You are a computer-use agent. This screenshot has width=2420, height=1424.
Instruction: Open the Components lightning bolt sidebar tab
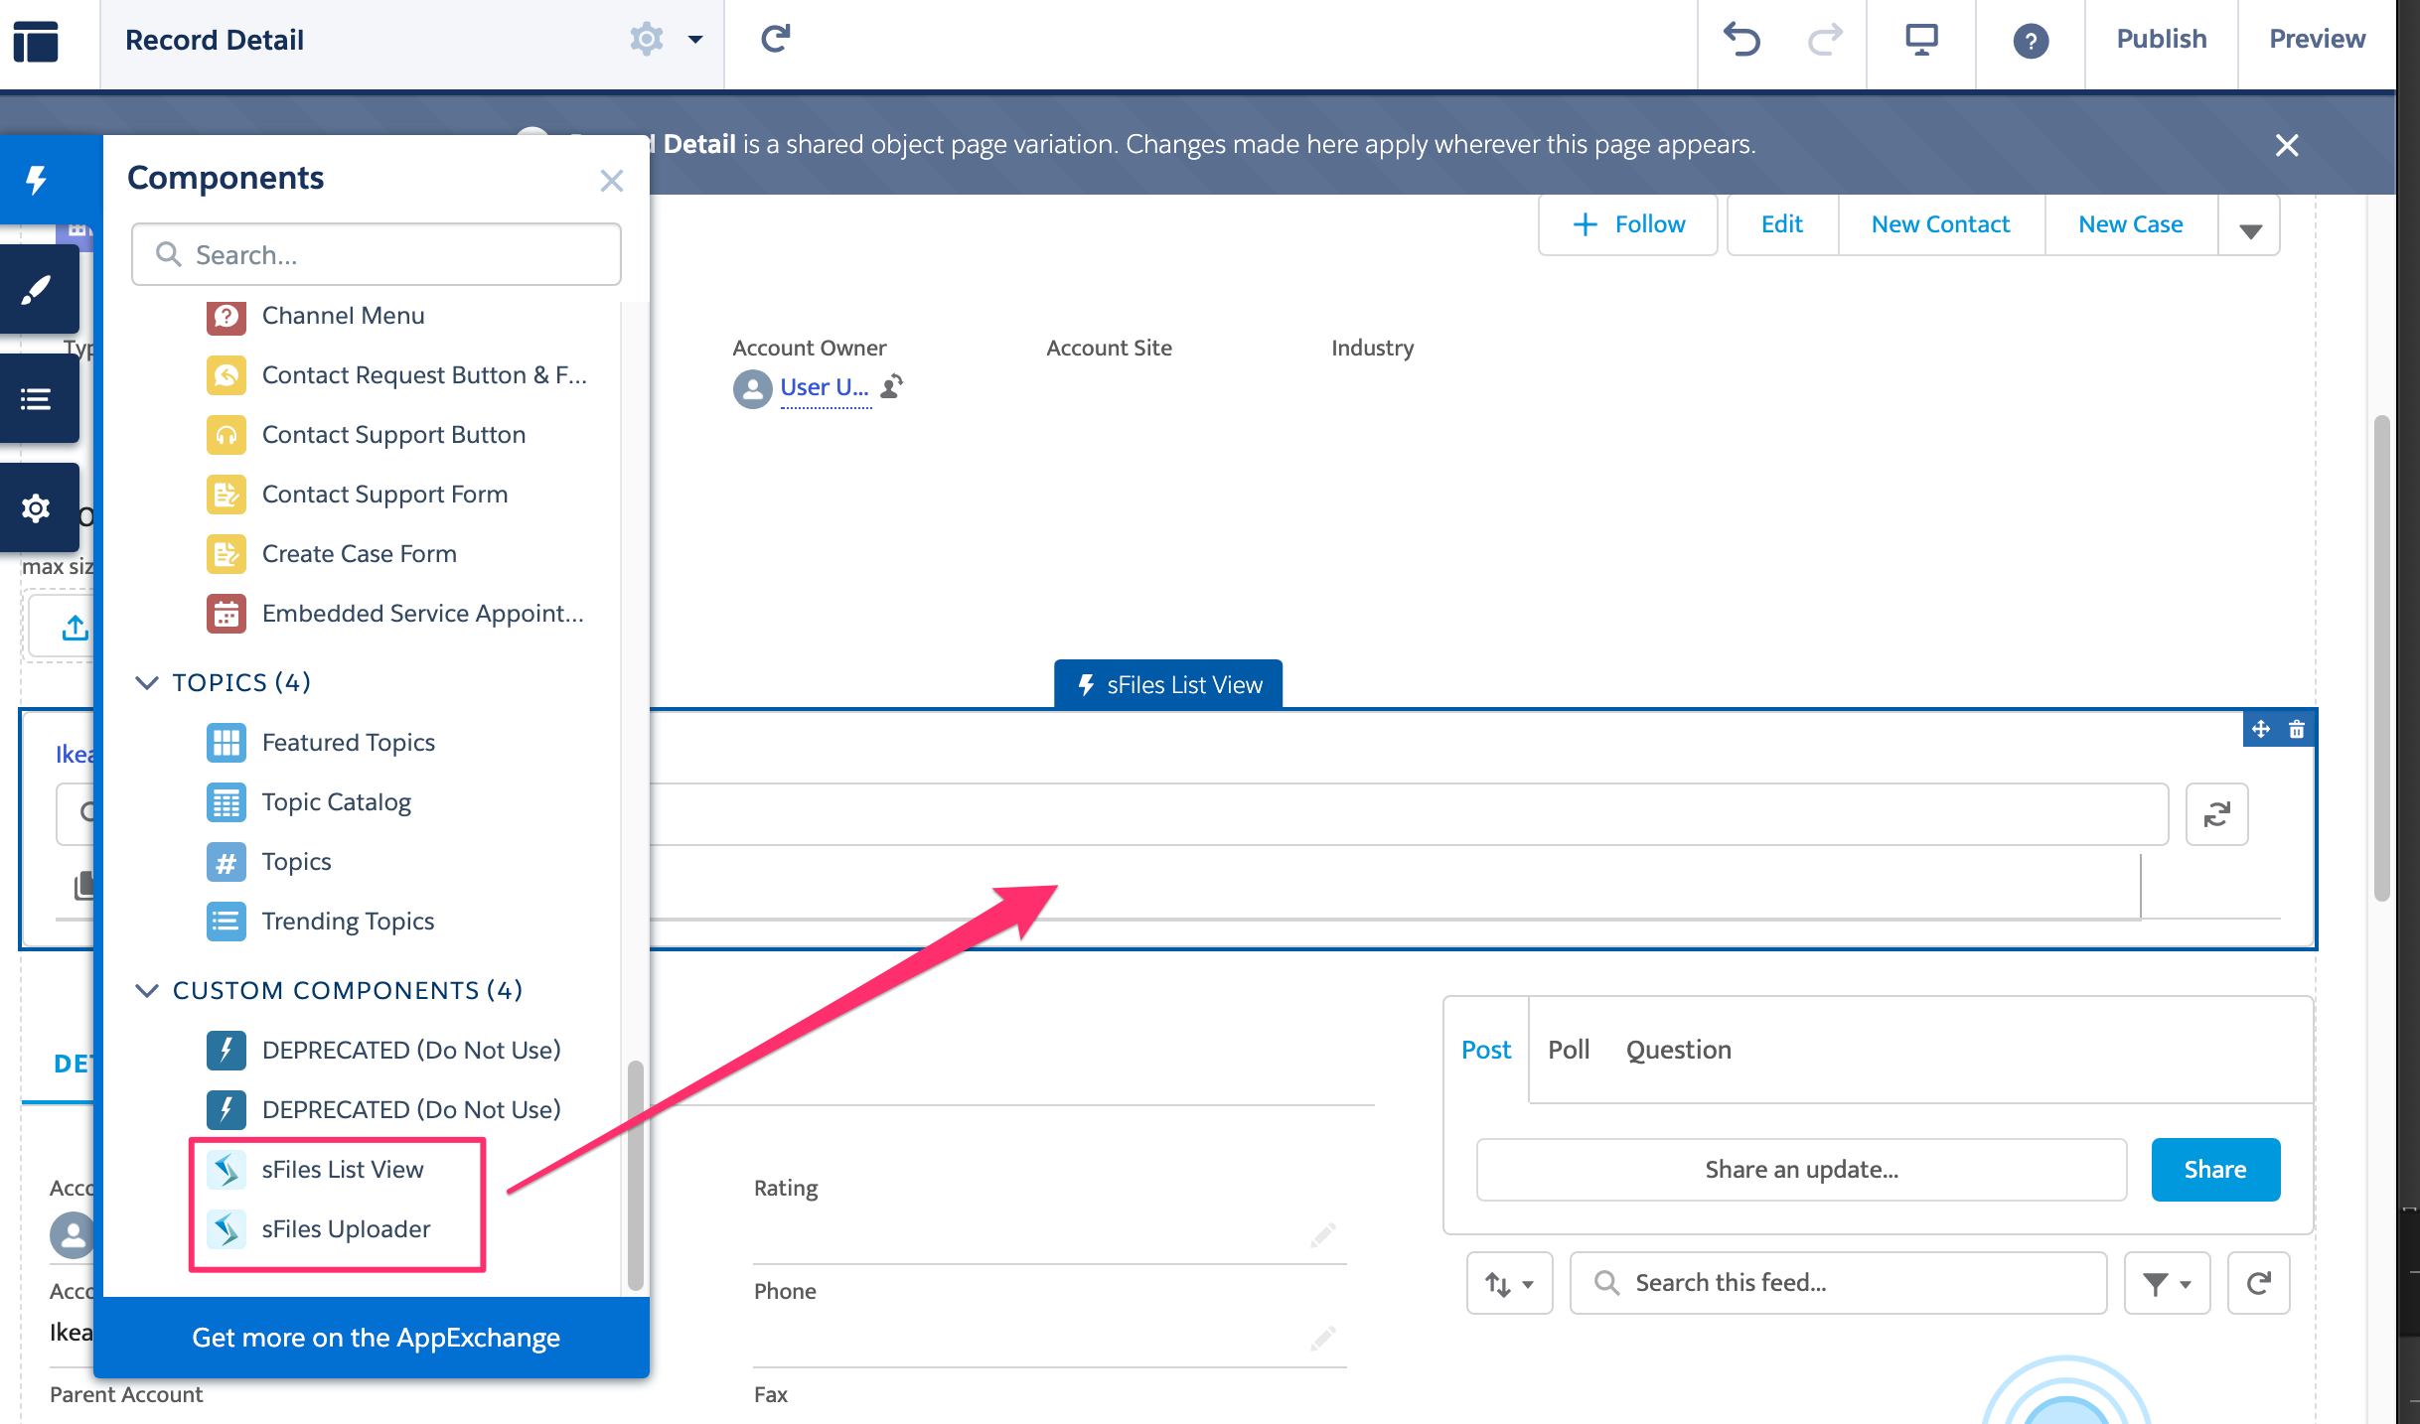(37, 180)
